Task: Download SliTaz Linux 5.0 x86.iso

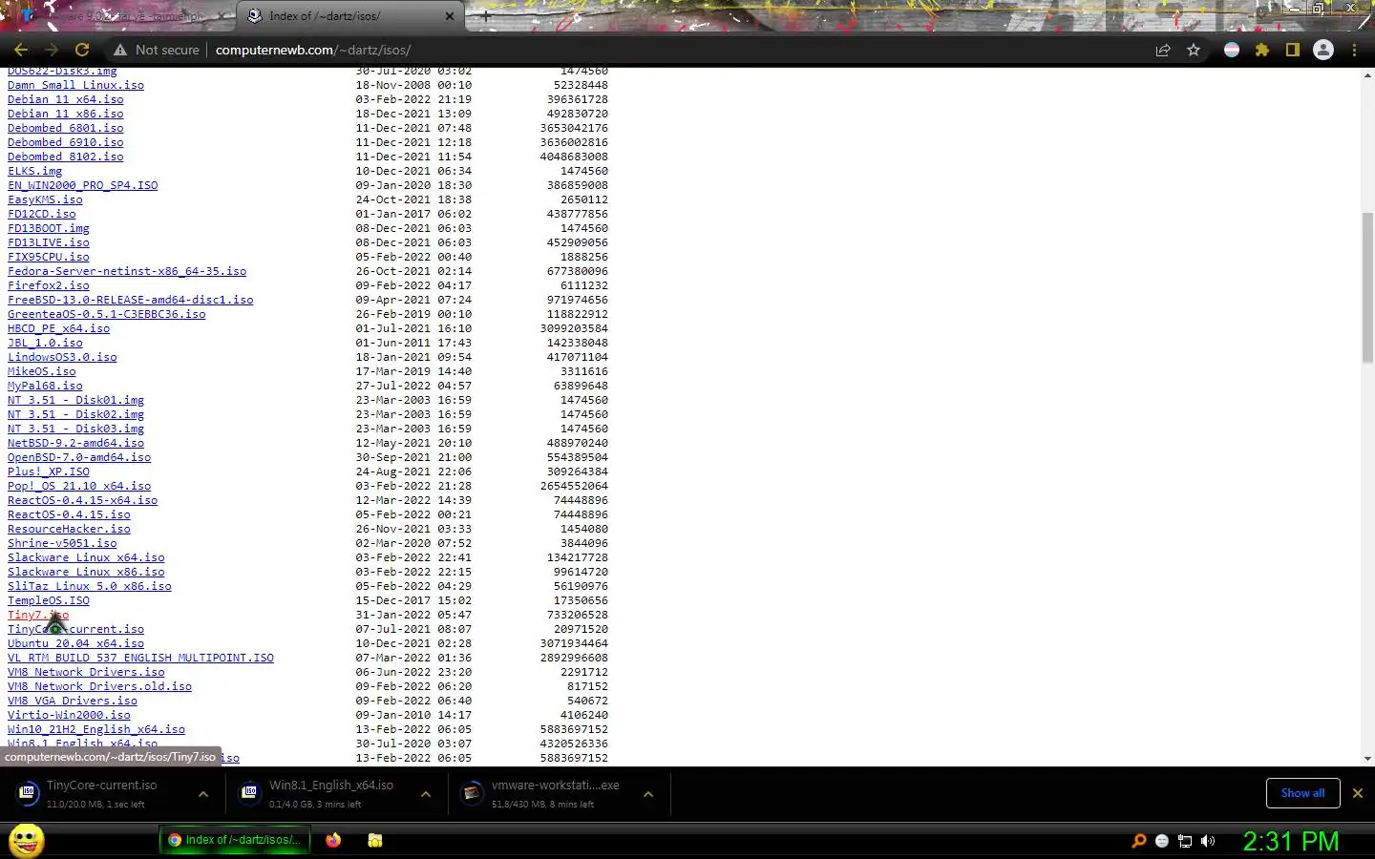Action: [x=89, y=586]
